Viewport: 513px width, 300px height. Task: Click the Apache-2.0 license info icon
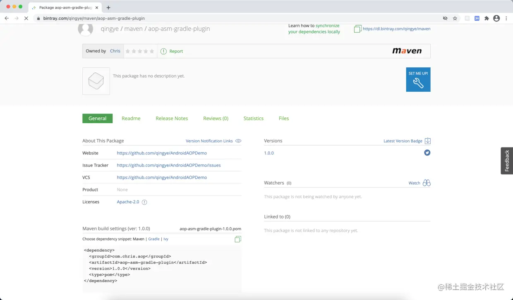[144, 202]
